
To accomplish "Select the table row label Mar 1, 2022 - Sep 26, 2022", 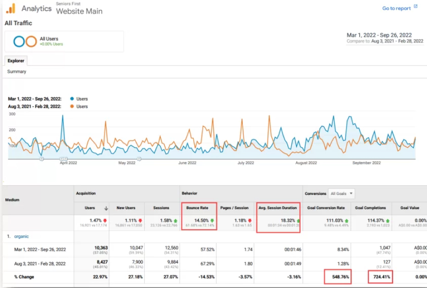I will coord(40,249).
